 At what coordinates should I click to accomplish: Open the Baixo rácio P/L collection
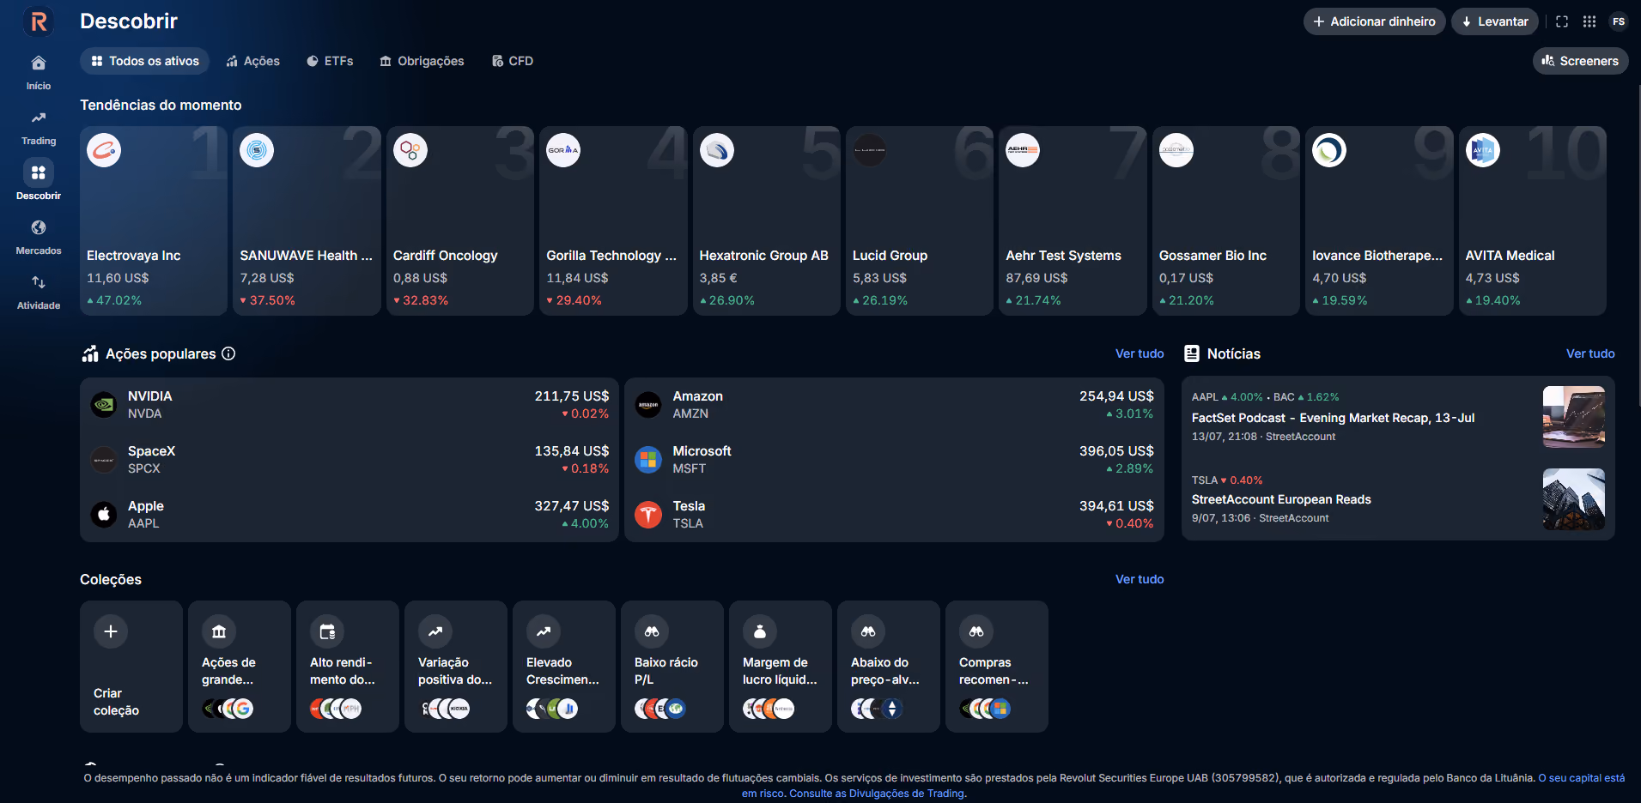click(x=672, y=667)
